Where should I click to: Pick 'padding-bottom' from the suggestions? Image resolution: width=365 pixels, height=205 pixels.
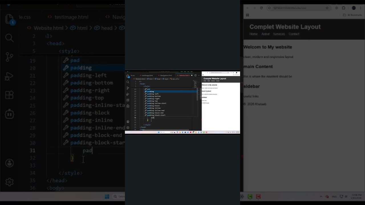pyautogui.click(x=170, y=96)
